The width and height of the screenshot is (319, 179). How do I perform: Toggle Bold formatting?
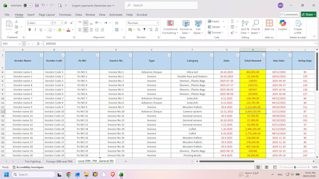(30, 30)
